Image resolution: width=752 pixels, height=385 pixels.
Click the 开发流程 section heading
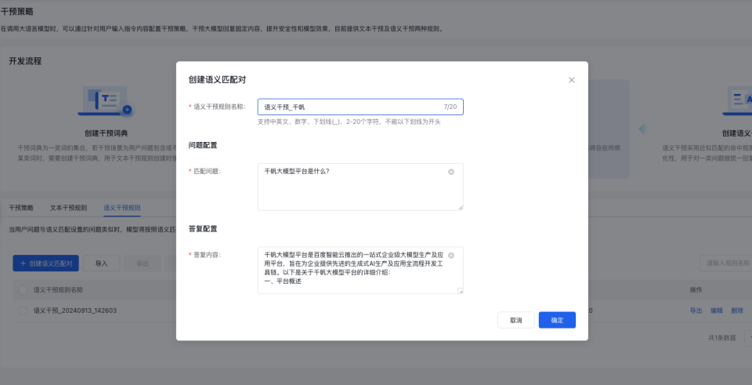(25, 61)
